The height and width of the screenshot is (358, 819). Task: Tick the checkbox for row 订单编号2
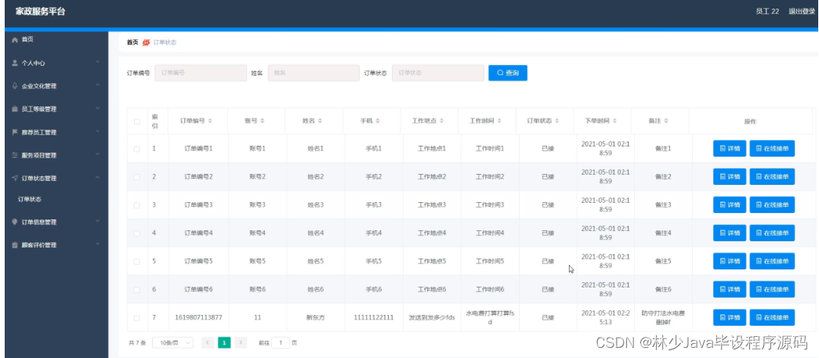(137, 177)
